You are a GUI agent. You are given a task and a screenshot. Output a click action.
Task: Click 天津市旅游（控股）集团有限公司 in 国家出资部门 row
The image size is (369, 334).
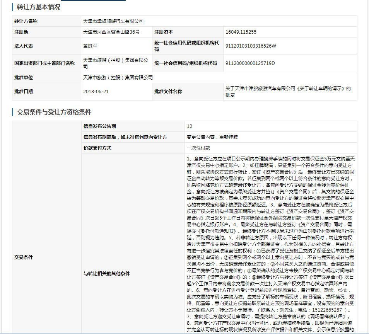pos(116,63)
